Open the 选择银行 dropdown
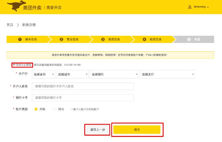 [115, 74]
